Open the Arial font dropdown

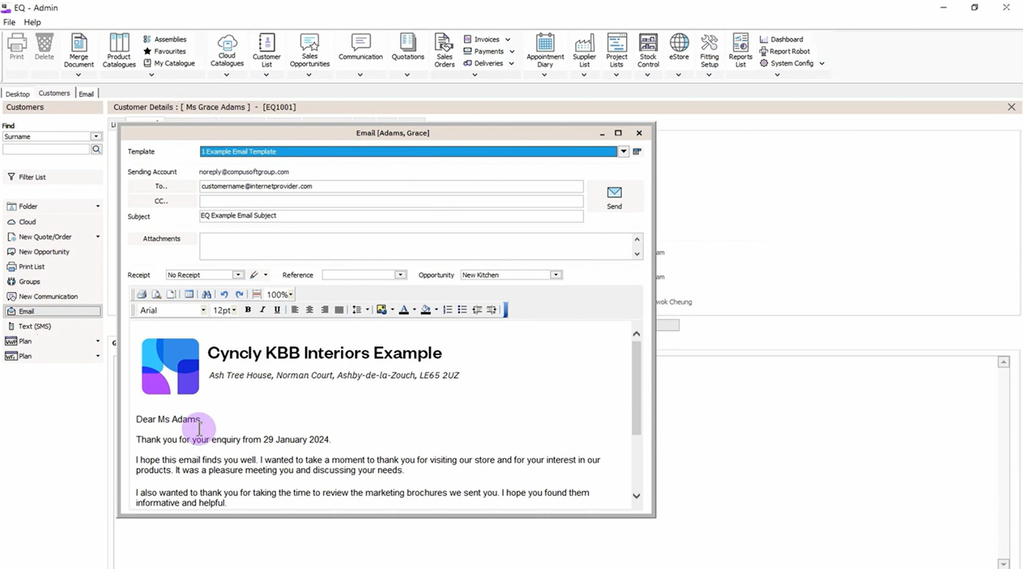[203, 310]
